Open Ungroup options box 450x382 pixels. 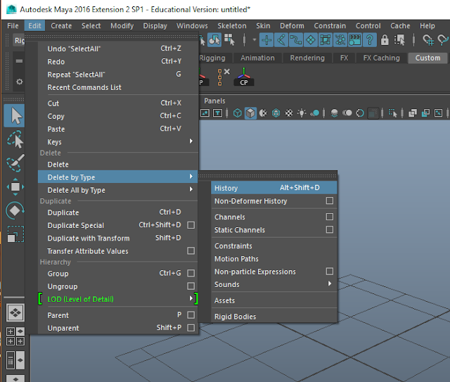coord(191,286)
